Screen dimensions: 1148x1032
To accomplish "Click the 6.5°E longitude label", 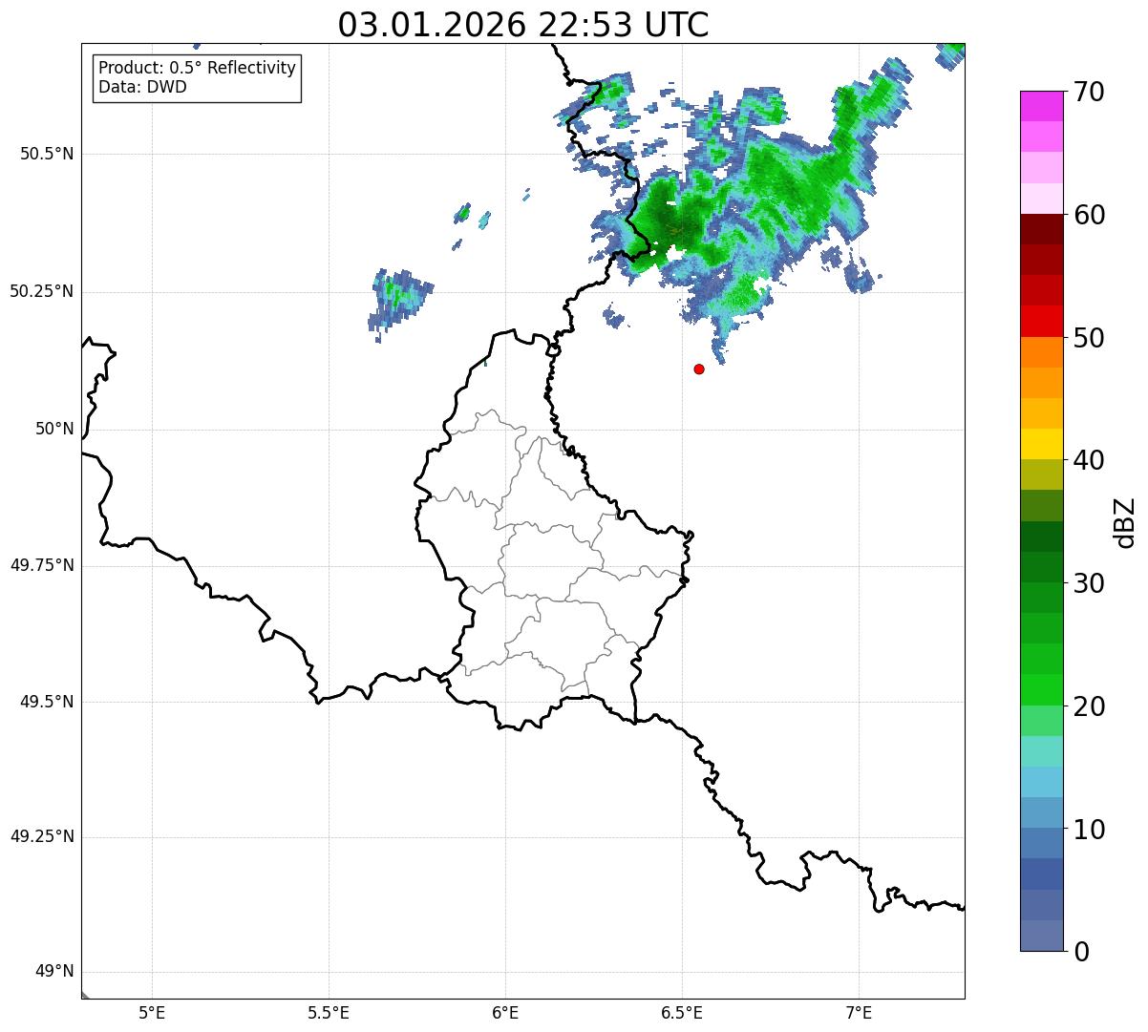I will [x=682, y=1013].
